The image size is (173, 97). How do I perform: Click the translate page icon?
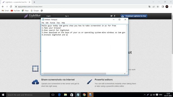pos(149,6)
